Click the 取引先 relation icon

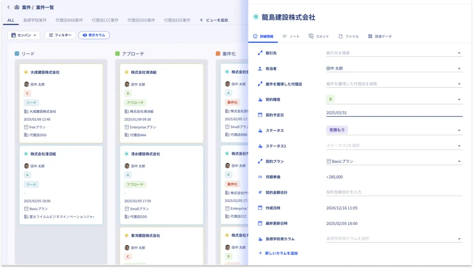click(260, 53)
